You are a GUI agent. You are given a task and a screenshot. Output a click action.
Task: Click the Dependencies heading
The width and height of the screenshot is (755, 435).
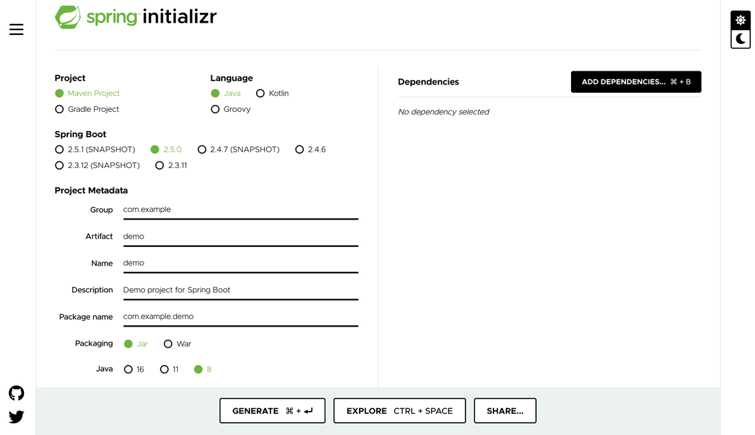[428, 82]
